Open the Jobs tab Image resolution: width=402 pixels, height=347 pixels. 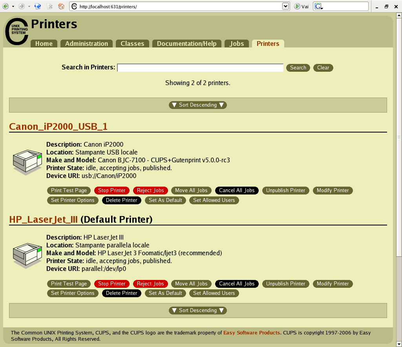point(236,44)
